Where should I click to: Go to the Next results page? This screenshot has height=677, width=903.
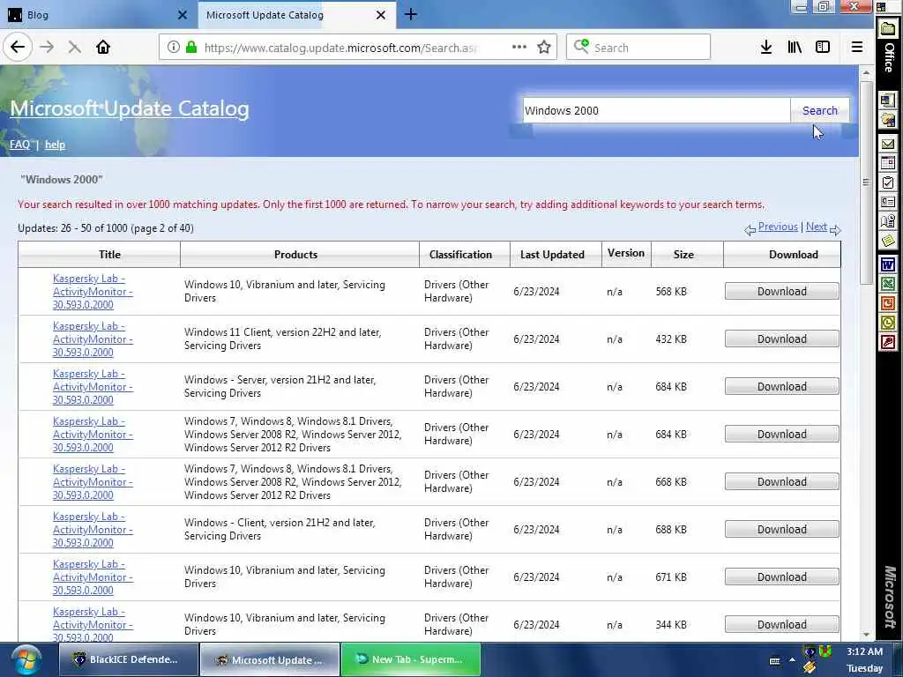(816, 227)
